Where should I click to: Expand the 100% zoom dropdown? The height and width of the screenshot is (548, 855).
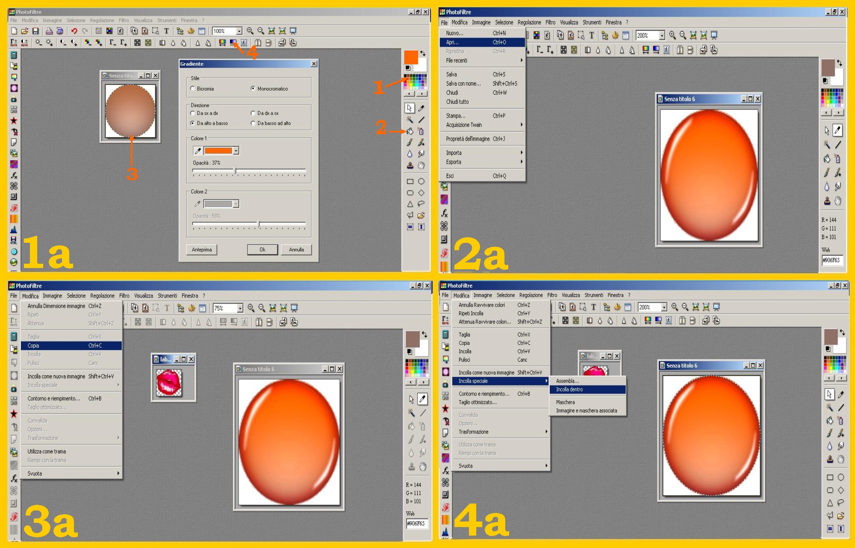coord(239,31)
